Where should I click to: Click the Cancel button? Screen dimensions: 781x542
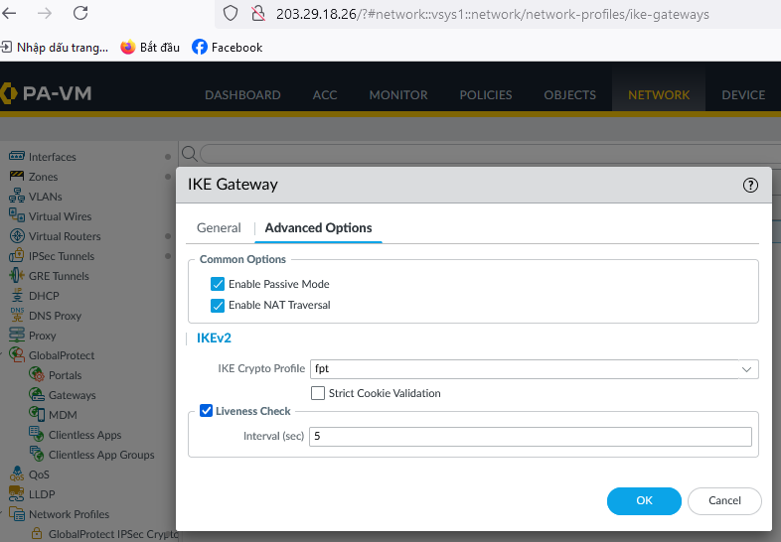click(x=723, y=501)
